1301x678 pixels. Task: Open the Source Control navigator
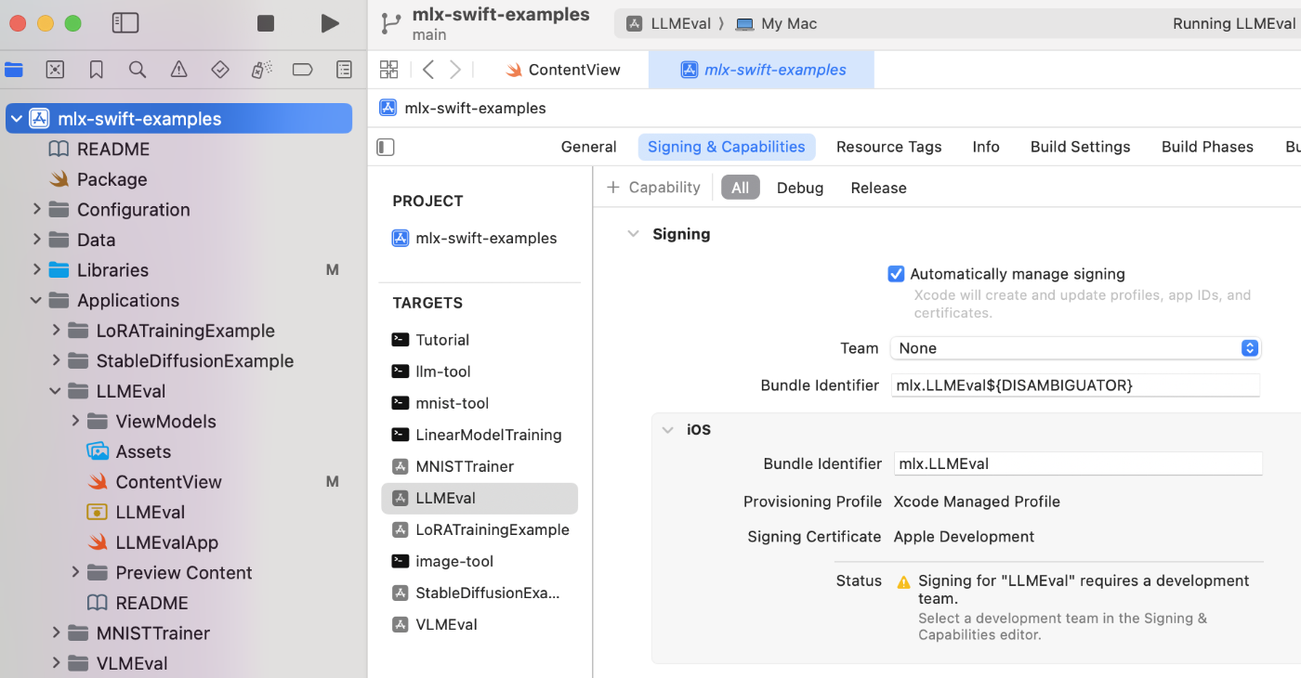pyautogui.click(x=55, y=70)
